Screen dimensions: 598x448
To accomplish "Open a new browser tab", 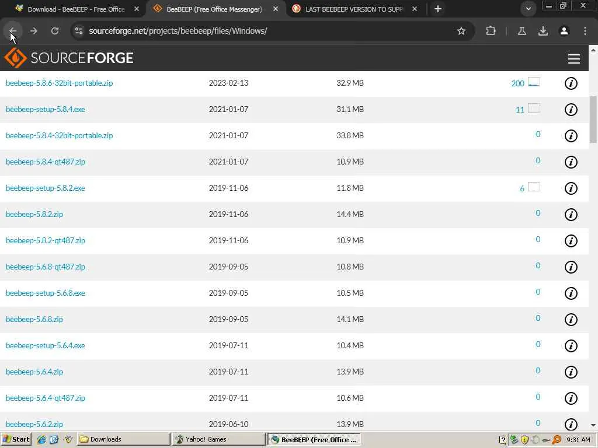I will [438, 9].
